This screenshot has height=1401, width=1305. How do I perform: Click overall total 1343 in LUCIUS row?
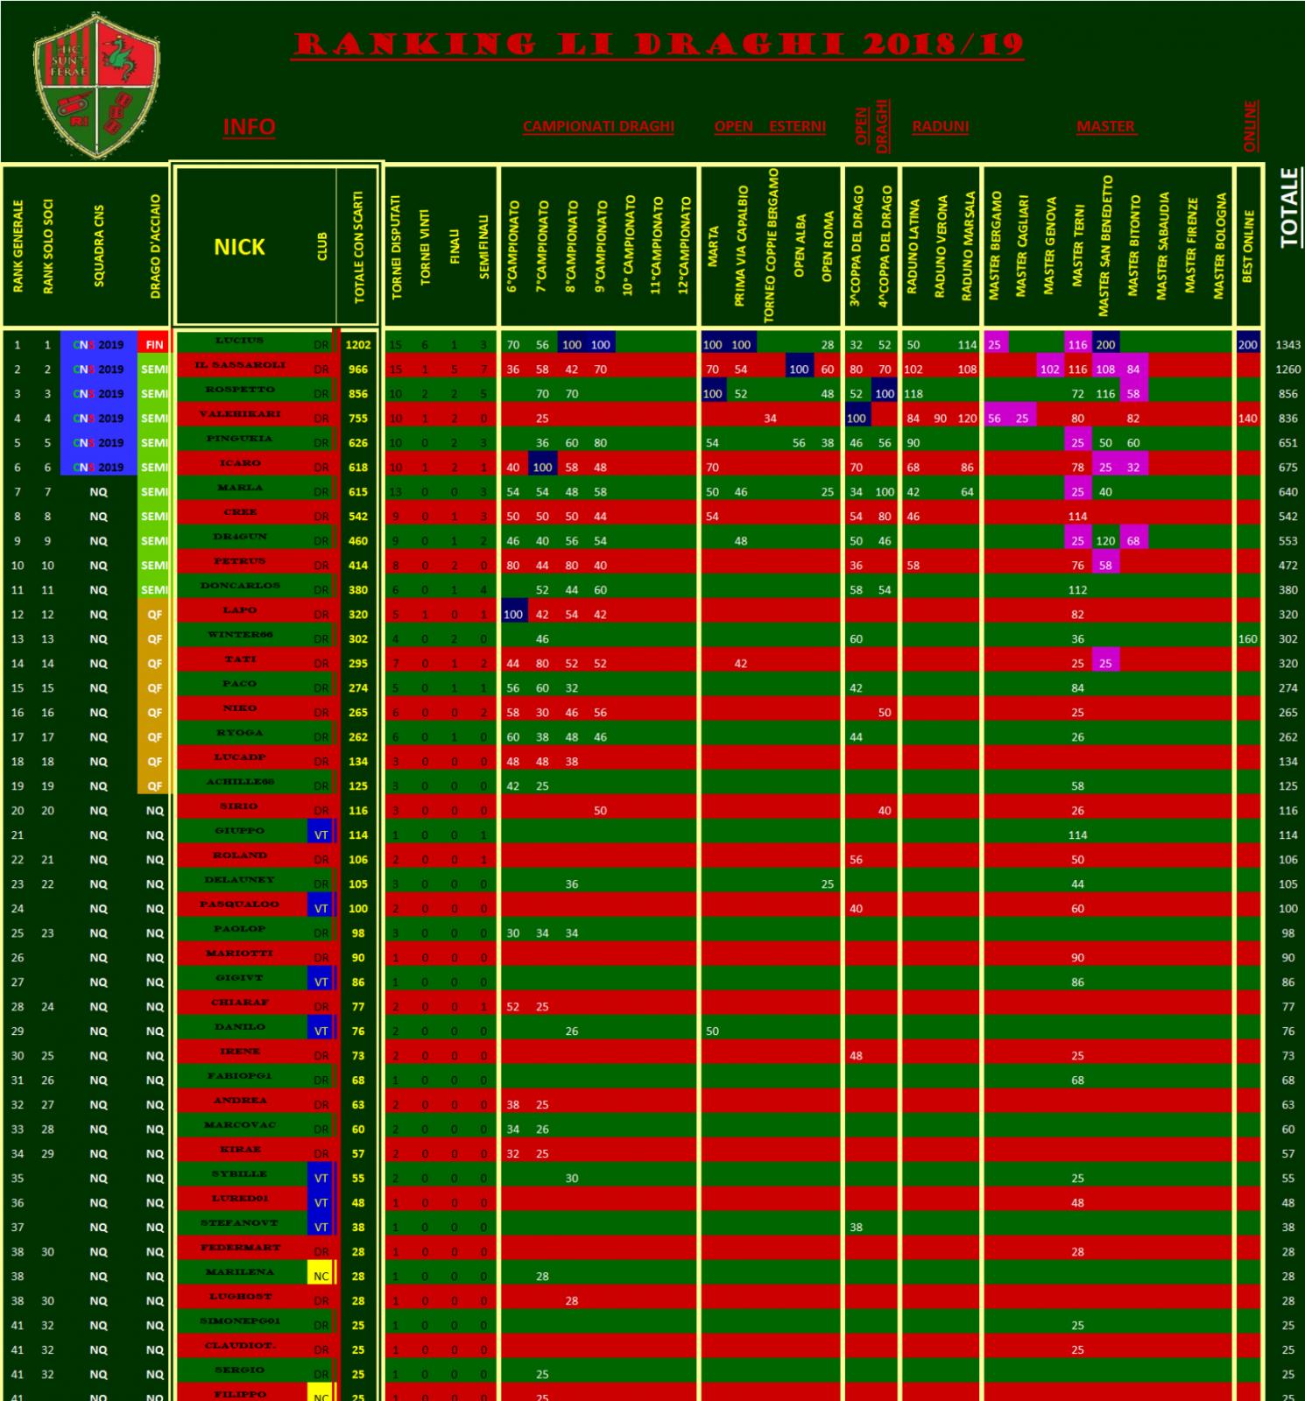click(1287, 345)
